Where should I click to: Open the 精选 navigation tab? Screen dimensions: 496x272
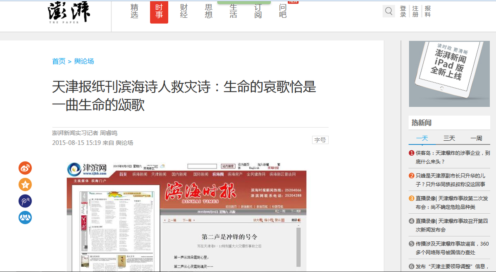(x=134, y=11)
